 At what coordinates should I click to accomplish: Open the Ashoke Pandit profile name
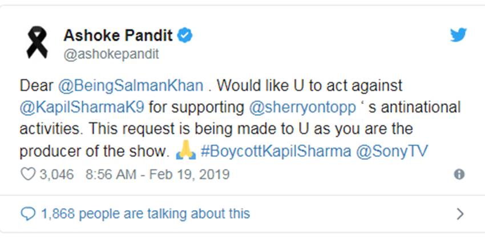tap(118, 35)
